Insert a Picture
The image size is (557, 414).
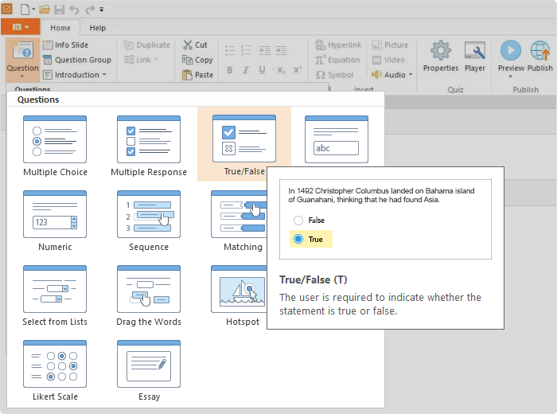click(x=390, y=45)
